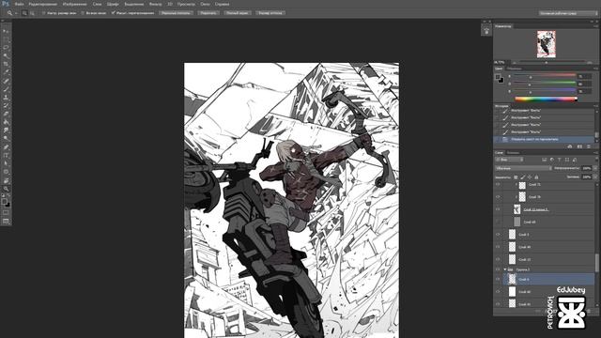Select the Shape tool
This screenshot has height=338, width=601.
click(x=6, y=172)
